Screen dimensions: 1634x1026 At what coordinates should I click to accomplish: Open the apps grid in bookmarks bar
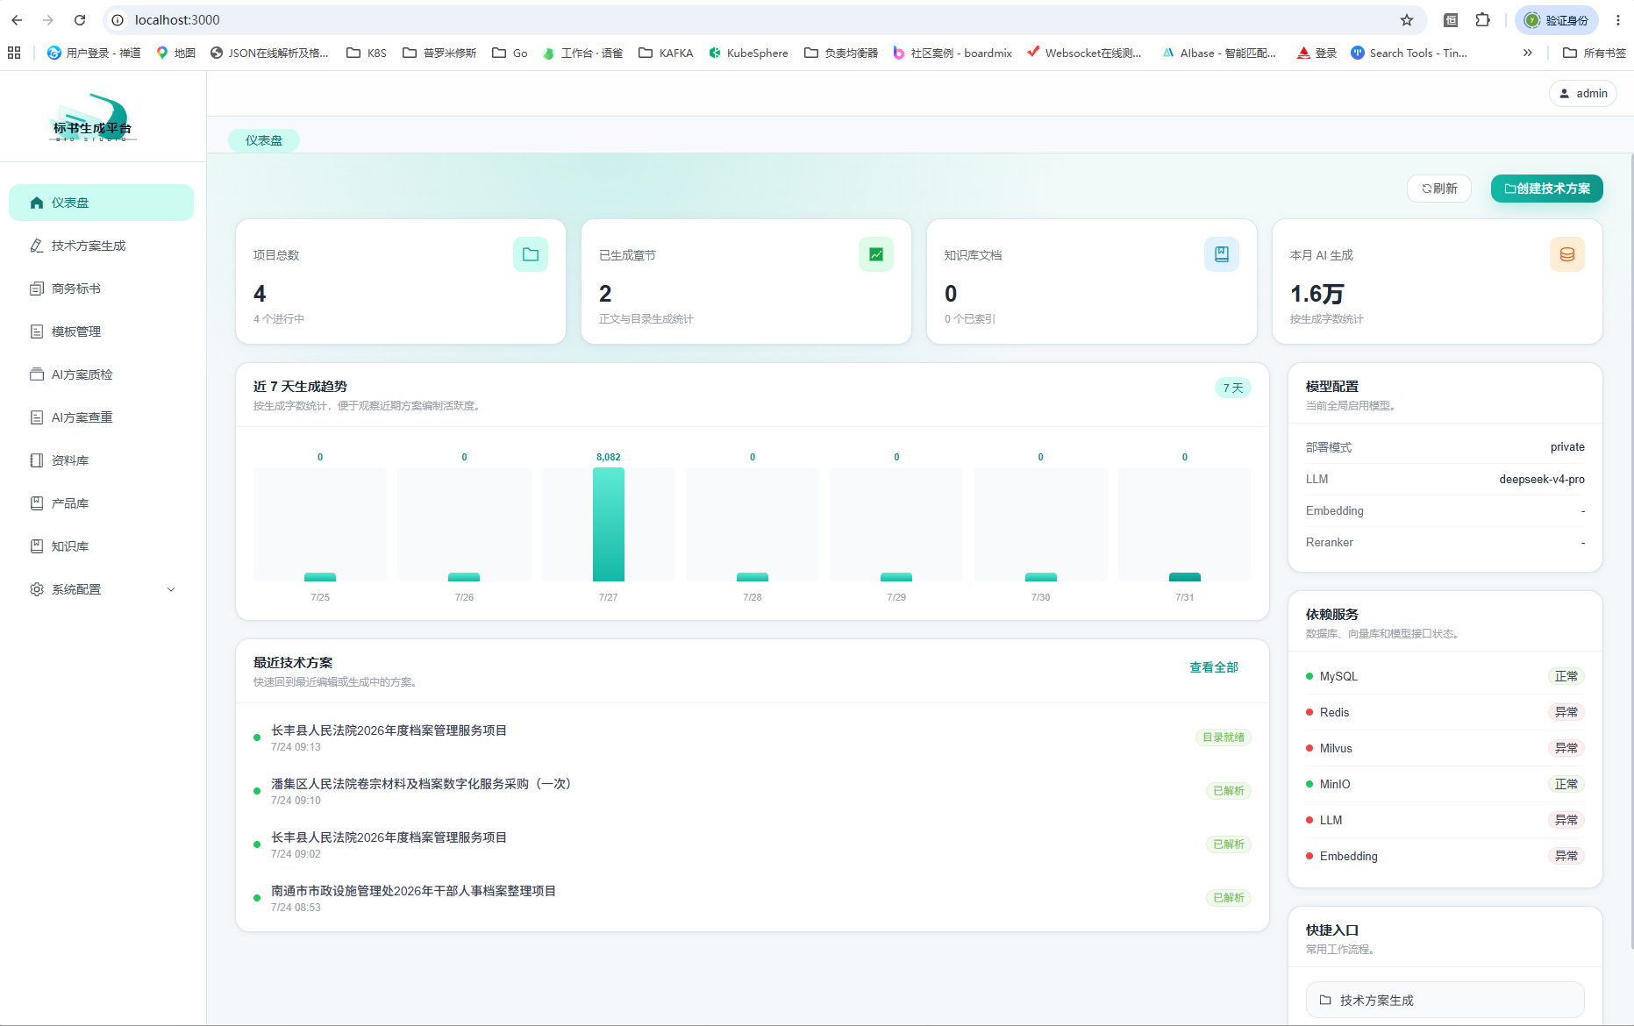(x=14, y=53)
